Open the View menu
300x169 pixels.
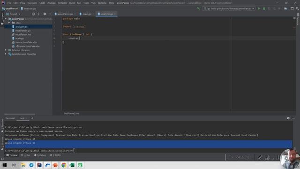click(22, 3)
